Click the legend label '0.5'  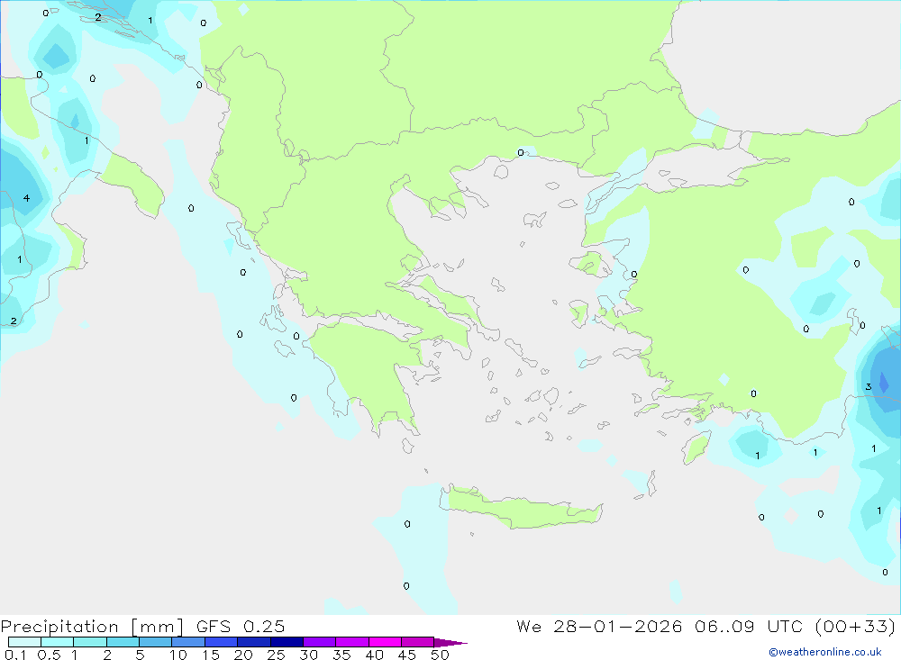(x=49, y=655)
